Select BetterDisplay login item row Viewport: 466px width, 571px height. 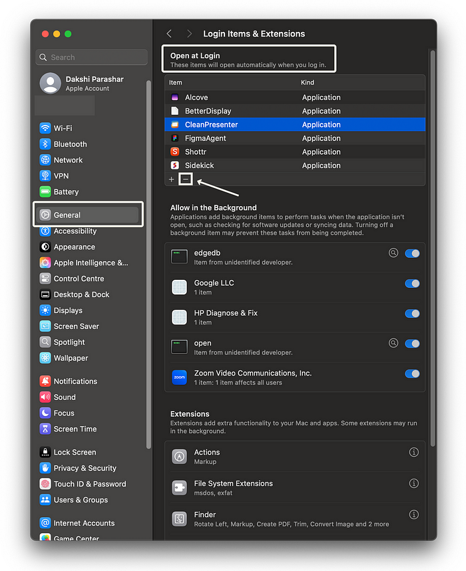(295, 111)
